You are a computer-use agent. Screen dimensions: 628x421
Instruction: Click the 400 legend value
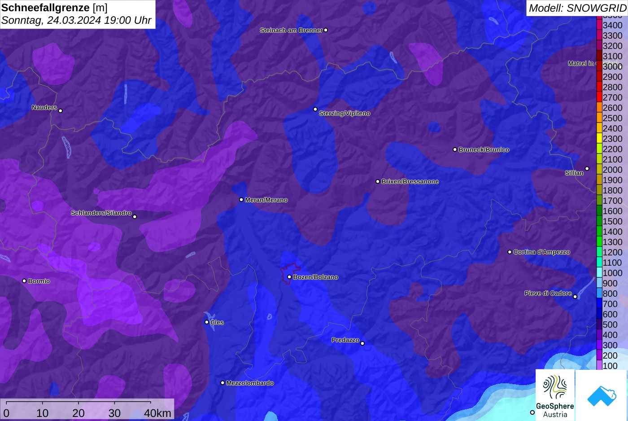(611, 335)
